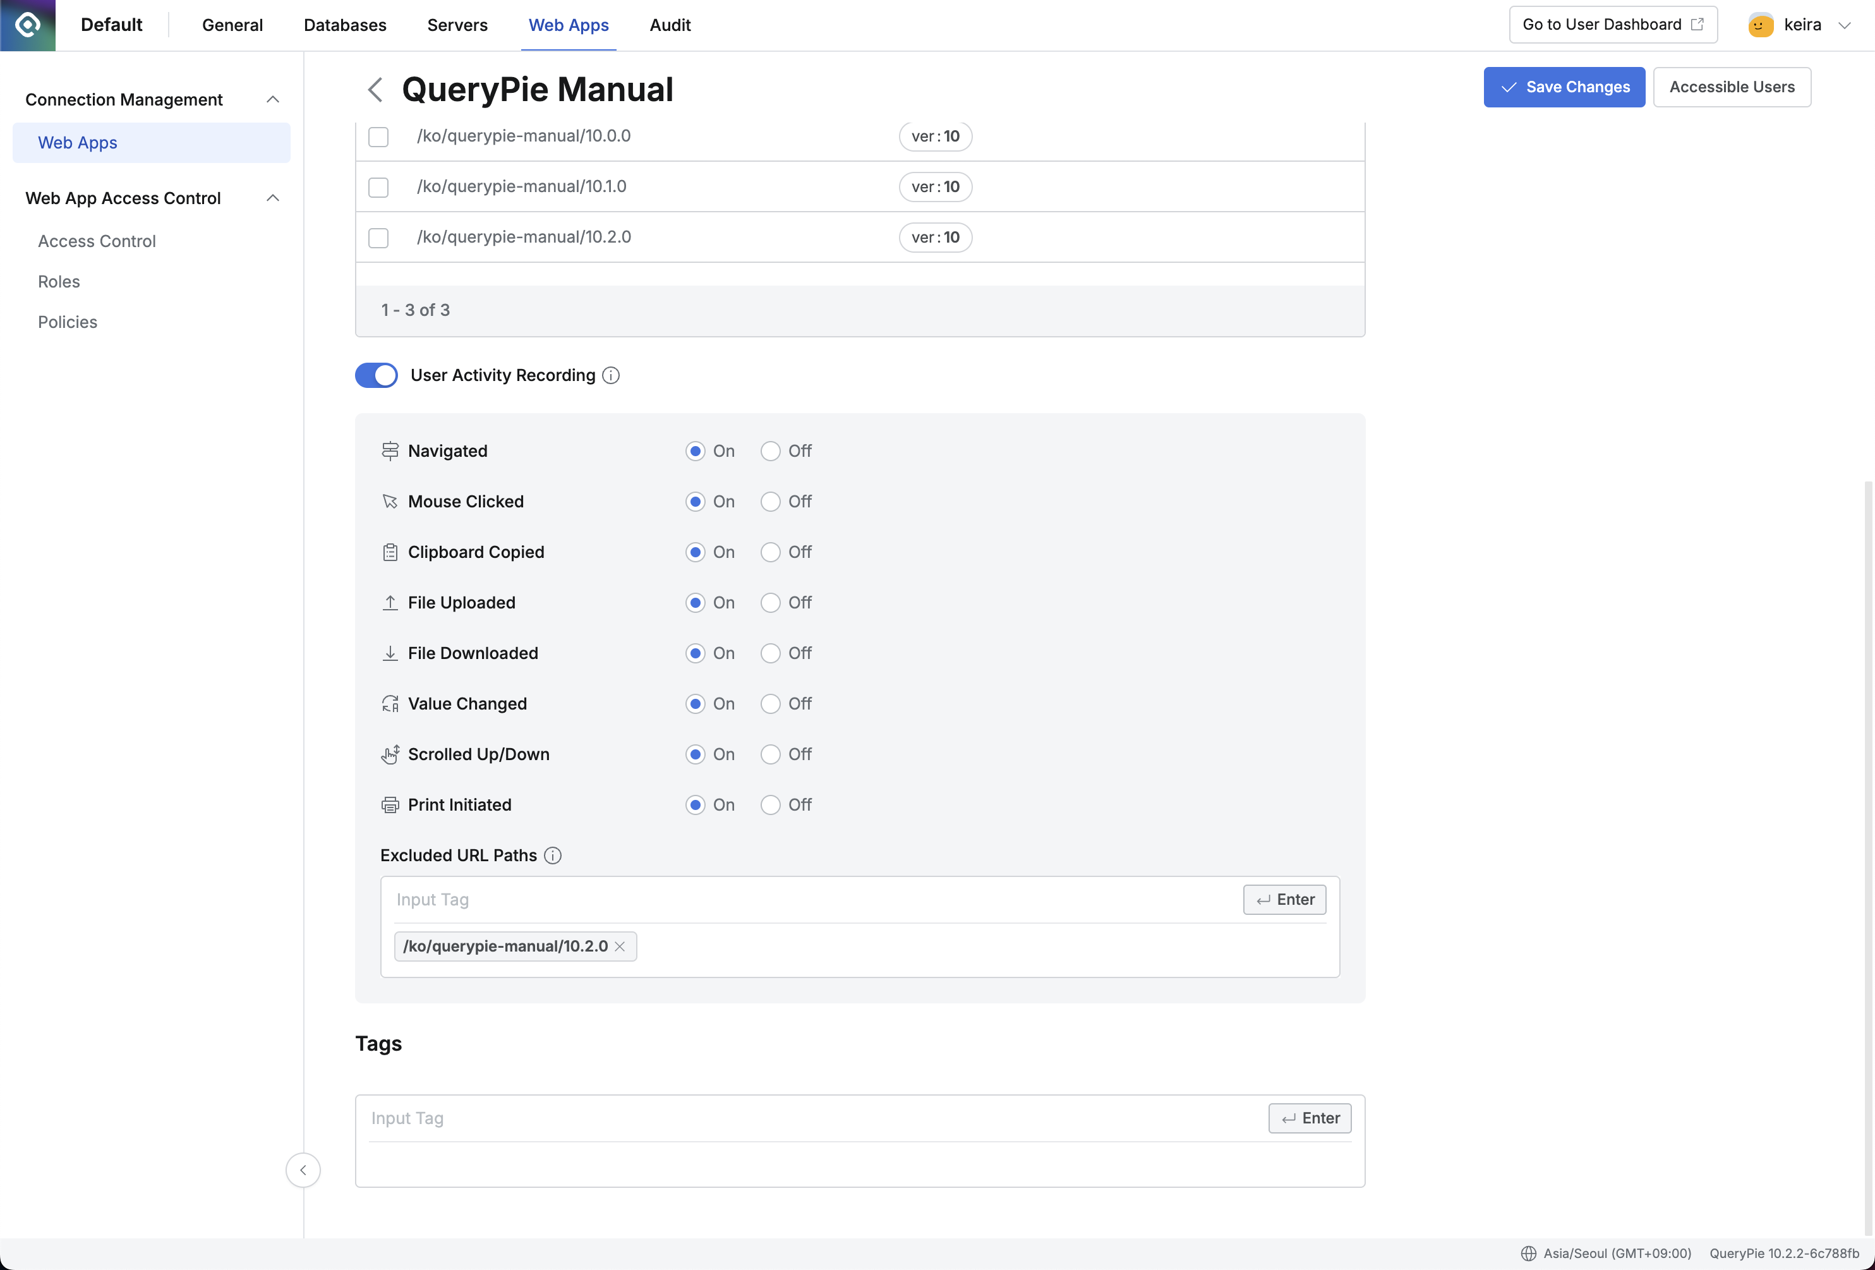
Task: Select On for Navigated
Action: pyautogui.click(x=695, y=451)
